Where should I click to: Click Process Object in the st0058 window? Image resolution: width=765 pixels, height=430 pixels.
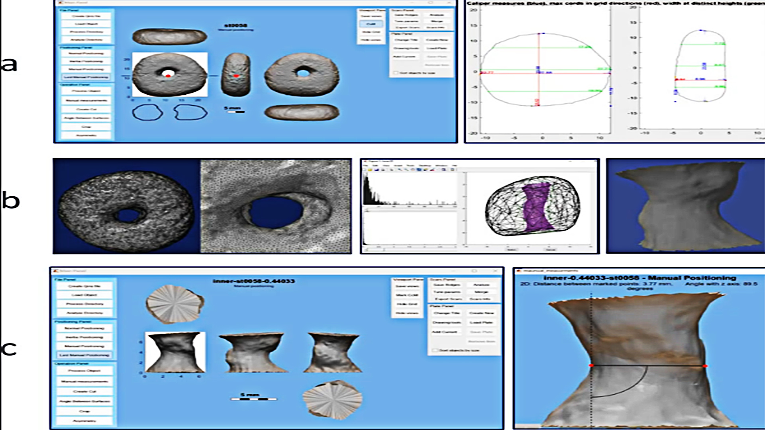tap(86, 91)
